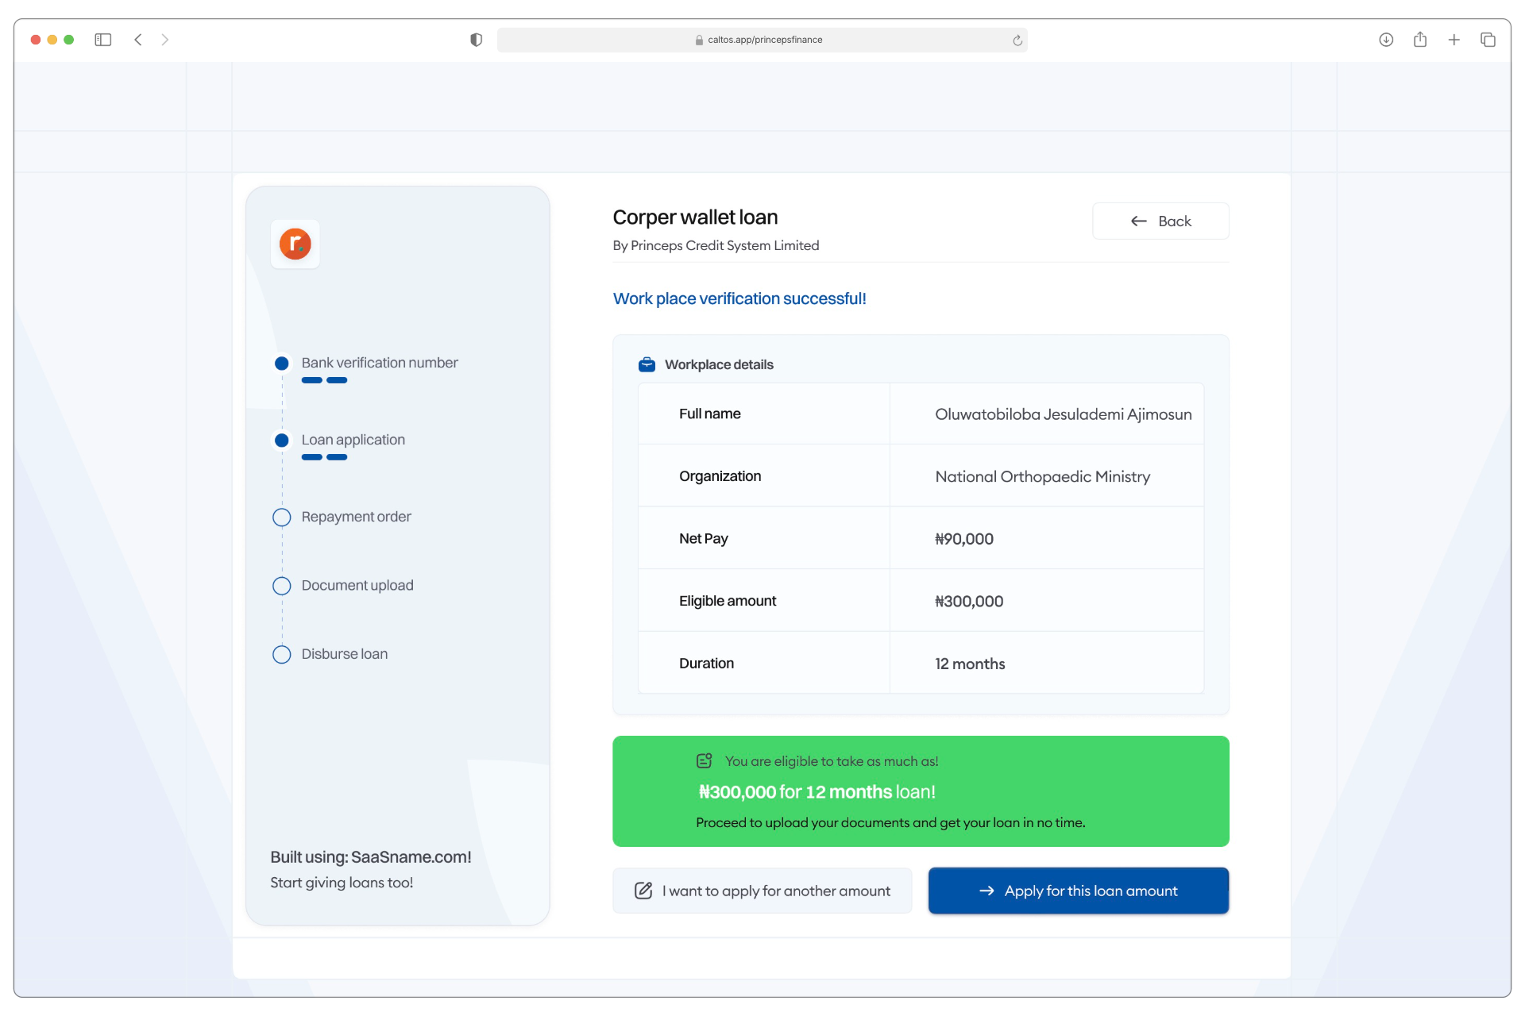Show tab overview icon
This screenshot has width=1525, height=1016.
coord(1488,40)
